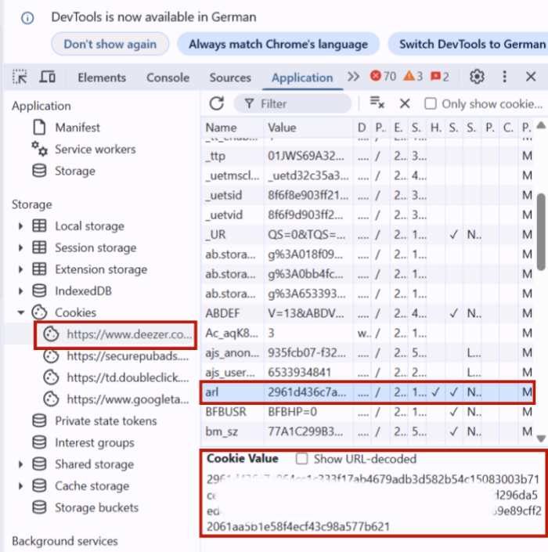Collapse the Cookies tree arrow
Image resolution: width=548 pixels, height=552 pixels.
pos(21,312)
